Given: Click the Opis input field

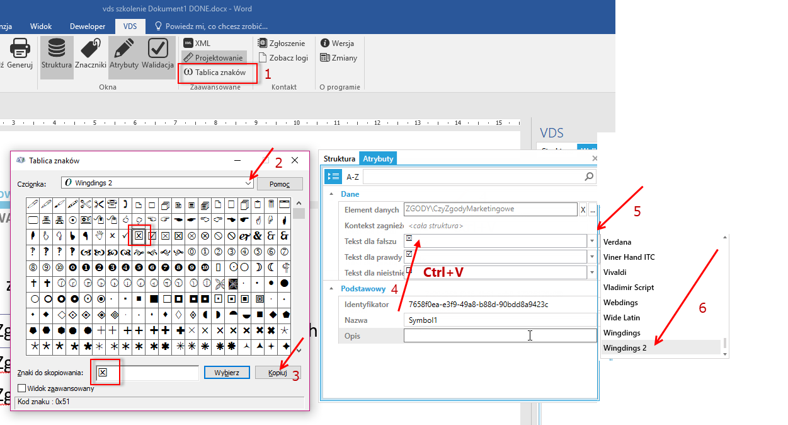Looking at the screenshot, I should click(x=500, y=335).
